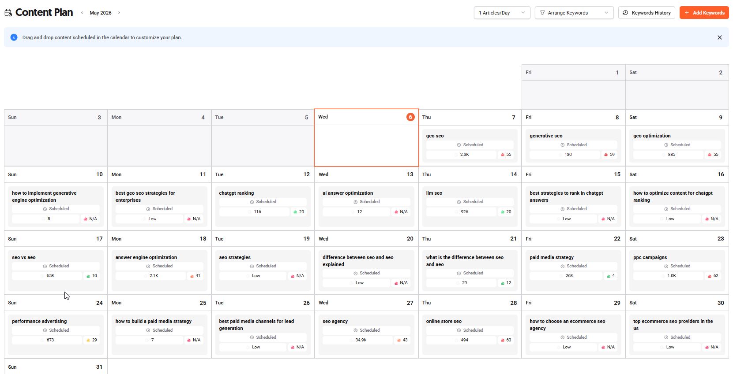
Task: Select the May 2026 month label
Action: [x=101, y=13]
